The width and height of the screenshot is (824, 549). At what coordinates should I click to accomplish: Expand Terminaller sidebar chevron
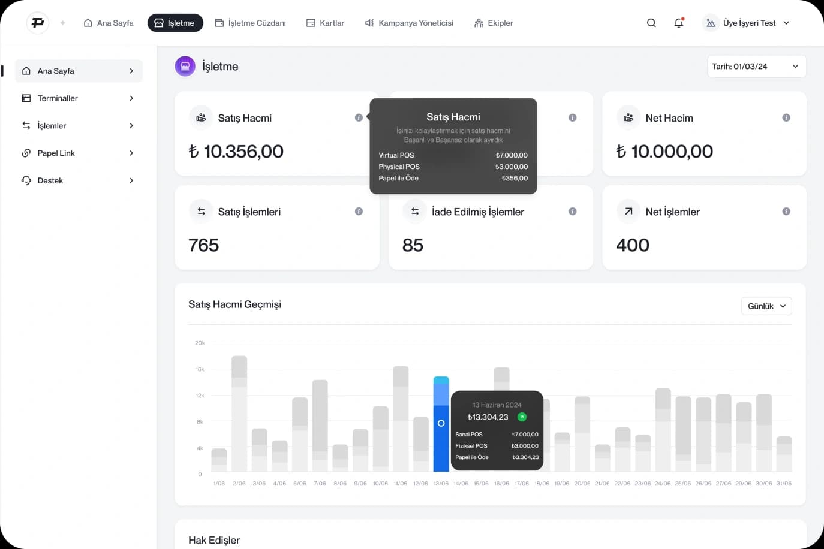tap(131, 98)
